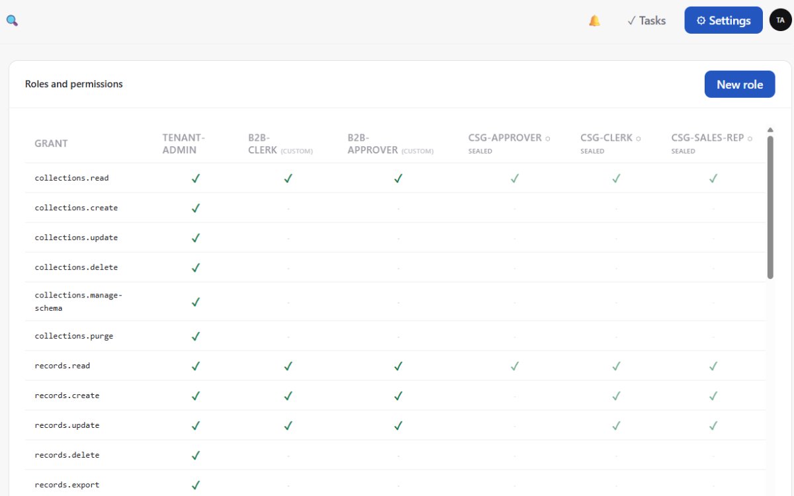Toggle collections.read for TENANT-ADMIN

pos(195,178)
